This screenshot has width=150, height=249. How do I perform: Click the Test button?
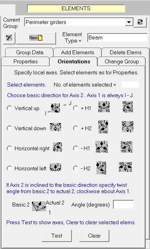point(57,236)
